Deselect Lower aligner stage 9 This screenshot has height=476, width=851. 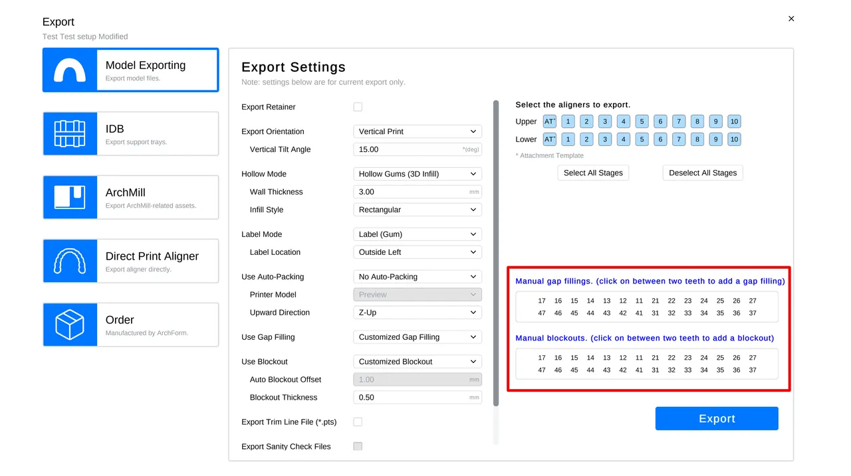715,139
